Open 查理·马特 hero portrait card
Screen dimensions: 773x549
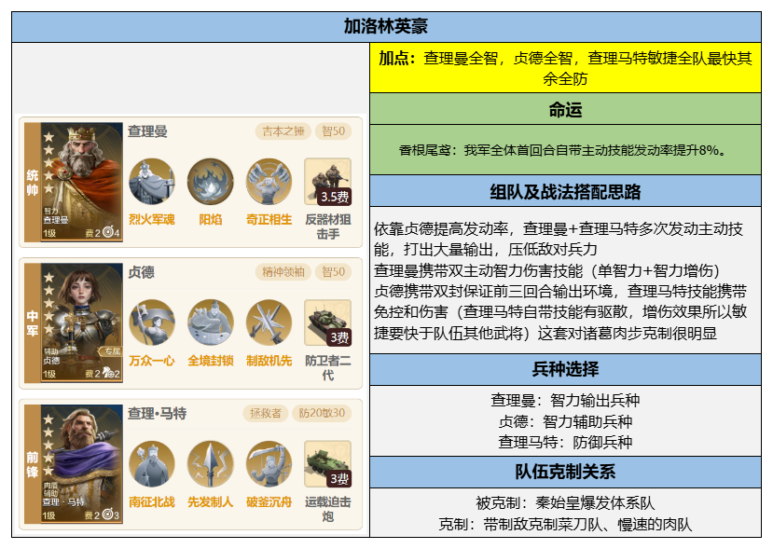82,464
